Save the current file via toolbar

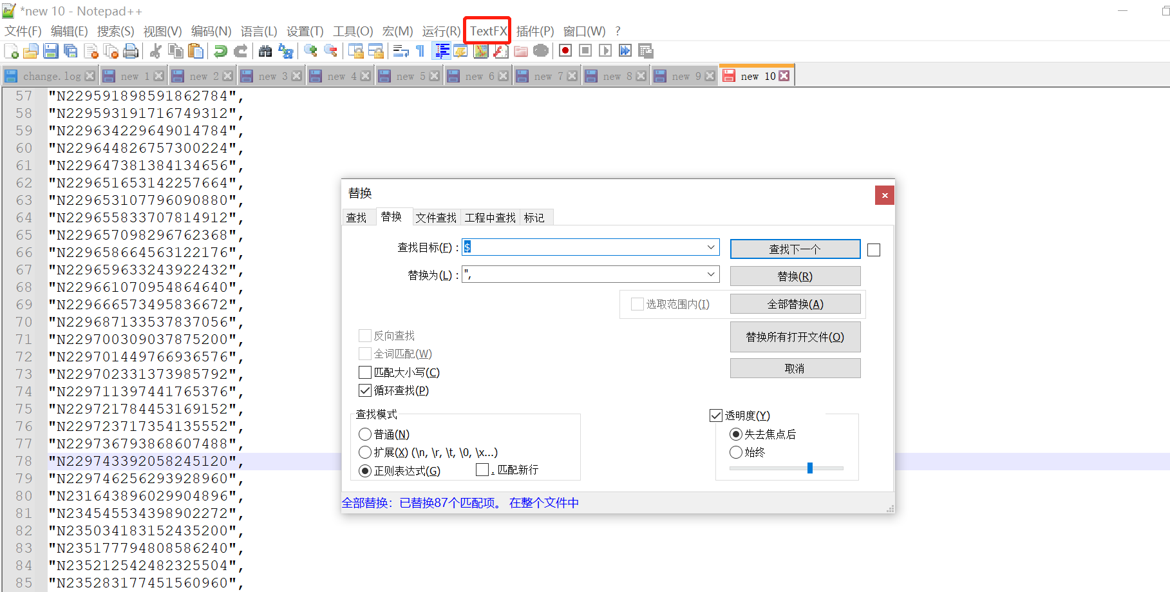(51, 51)
